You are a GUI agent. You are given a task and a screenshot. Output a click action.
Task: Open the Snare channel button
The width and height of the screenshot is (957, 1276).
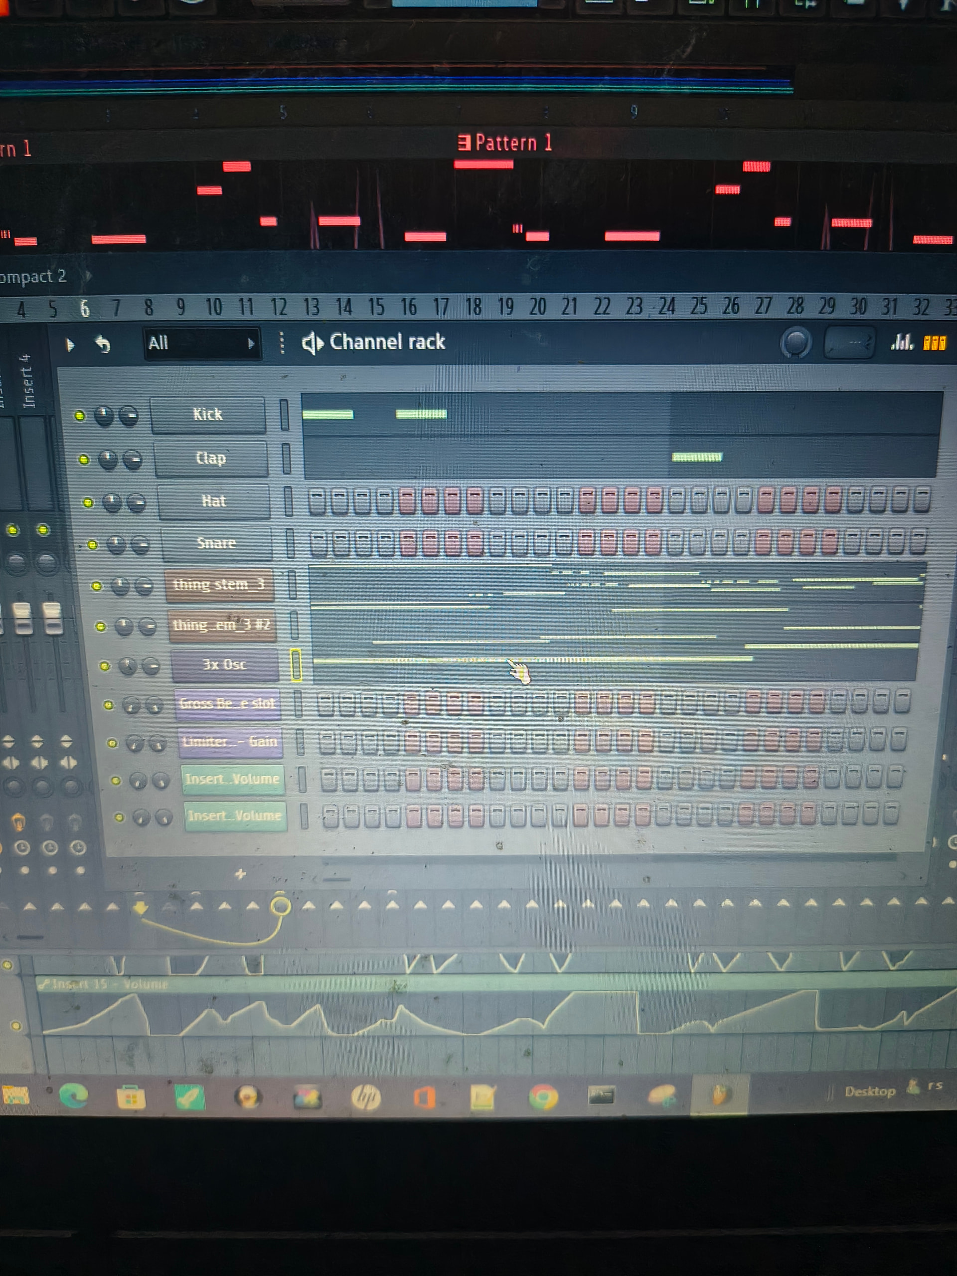click(x=216, y=543)
